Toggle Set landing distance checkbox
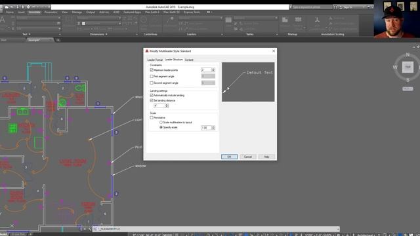 point(152,100)
